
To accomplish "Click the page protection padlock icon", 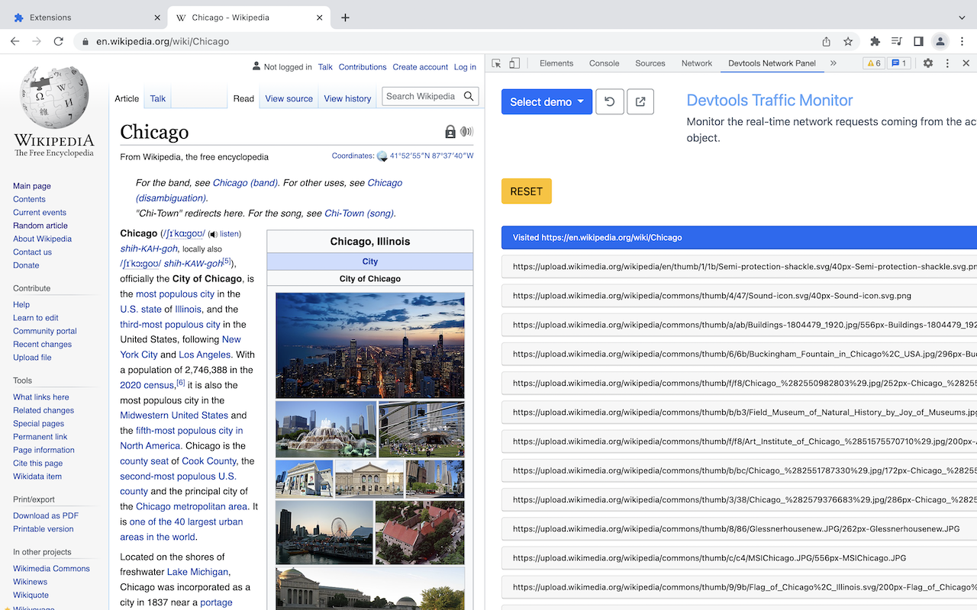I will tap(450, 131).
